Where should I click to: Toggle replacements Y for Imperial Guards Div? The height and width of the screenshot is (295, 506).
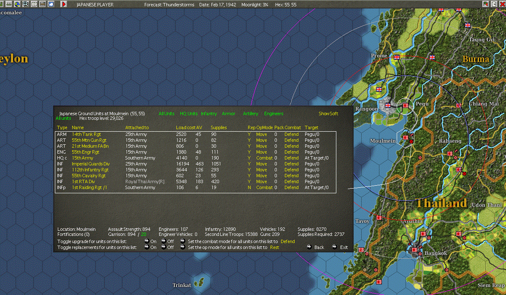click(x=249, y=164)
